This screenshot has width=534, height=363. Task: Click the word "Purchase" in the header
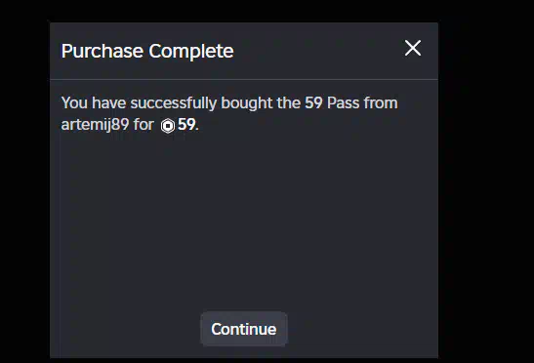pos(103,52)
